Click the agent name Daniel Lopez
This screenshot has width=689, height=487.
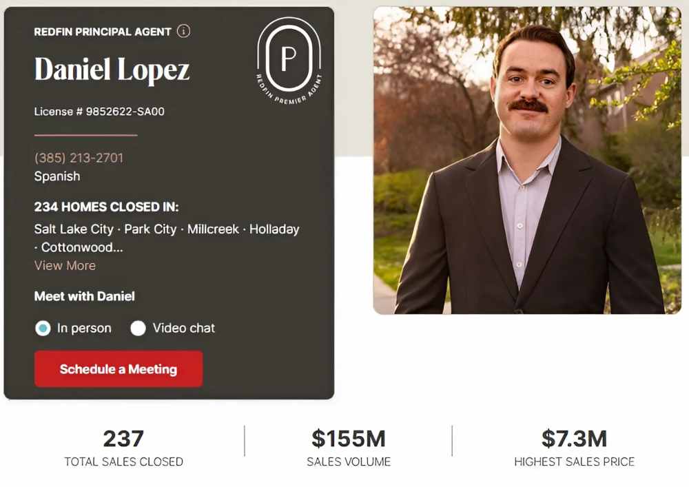click(x=112, y=69)
